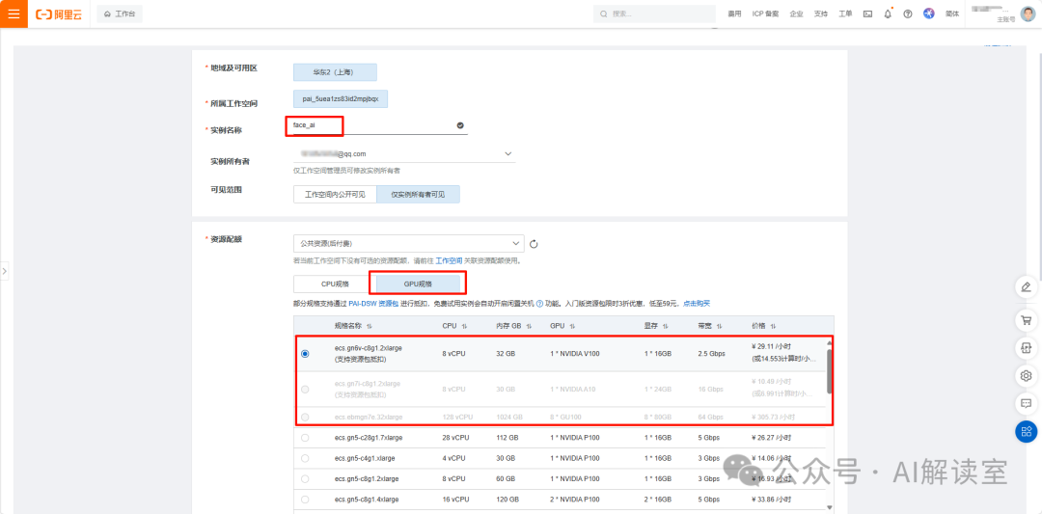This screenshot has height=514, width=1042.
Task: Click the refresh icon beside resource quota dropdown
Action: coord(534,244)
